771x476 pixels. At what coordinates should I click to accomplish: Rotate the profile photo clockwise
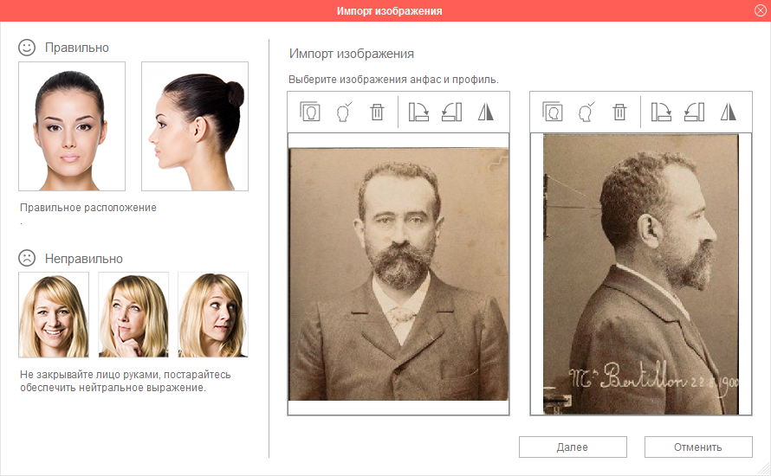(x=661, y=112)
